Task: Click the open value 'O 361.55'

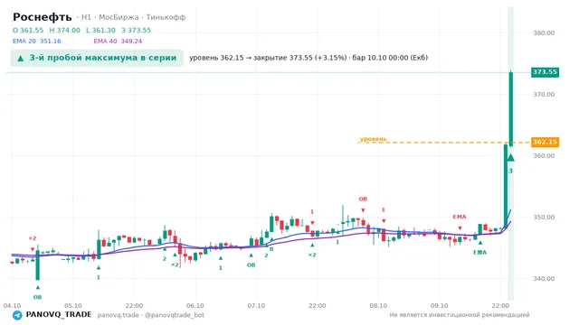Action: [x=28, y=30]
